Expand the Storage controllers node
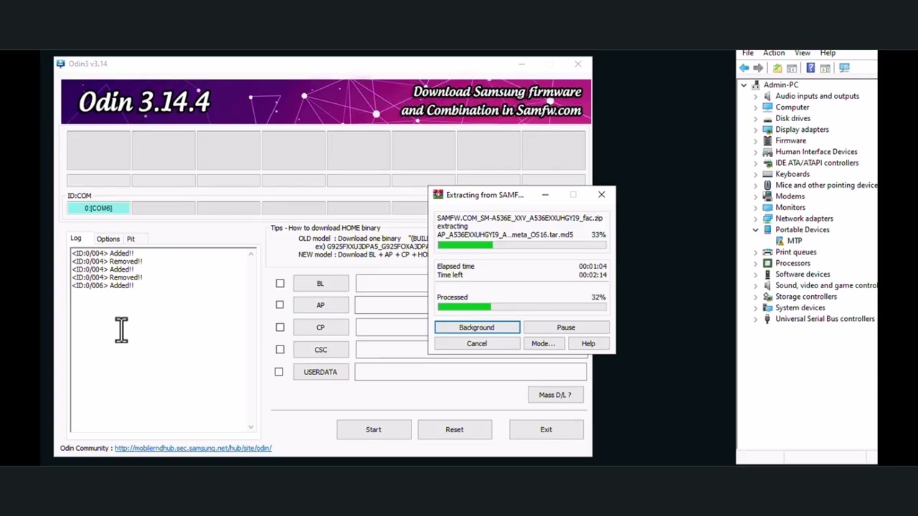 [755, 297]
